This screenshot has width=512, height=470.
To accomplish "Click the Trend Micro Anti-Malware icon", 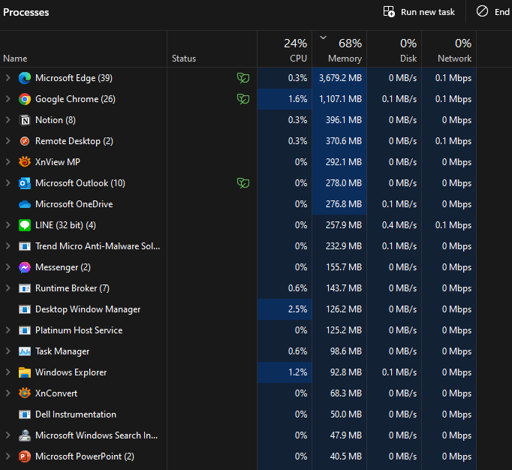I will [25, 246].
